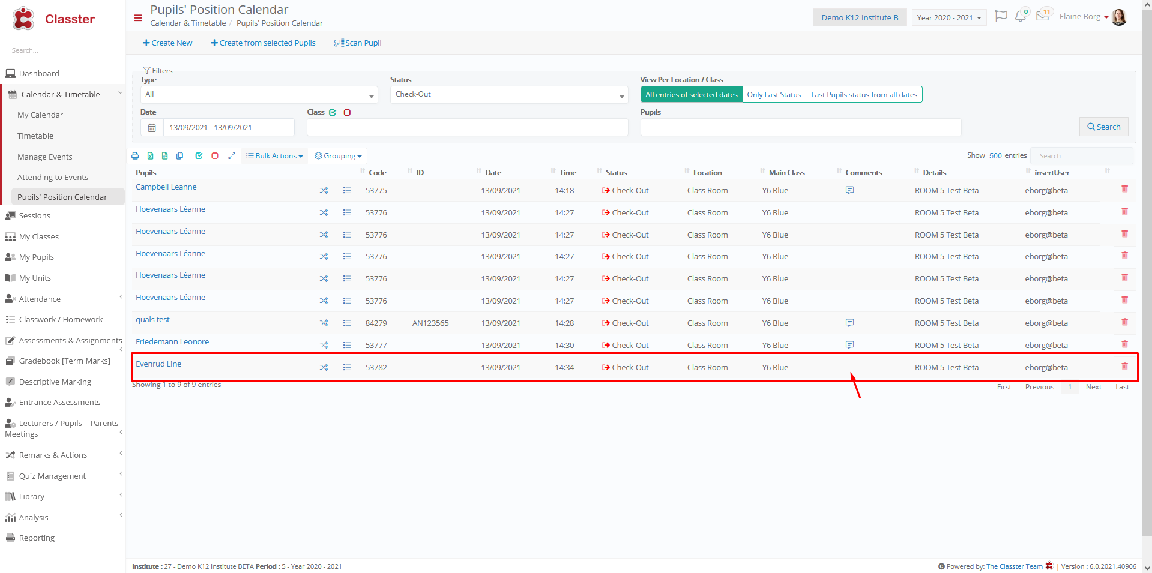The height and width of the screenshot is (573, 1152).
Task: Click Create New button
Action: click(167, 43)
